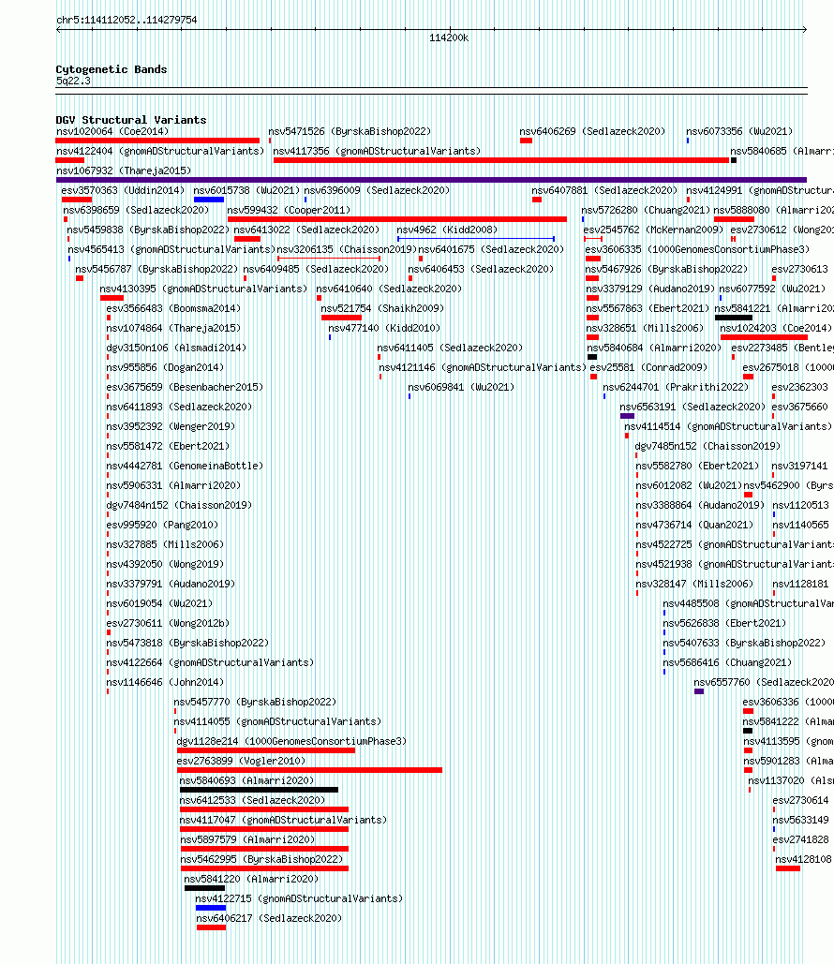
Task: Click red bar of esv2763899 (Vogler2010)
Action: pyautogui.click(x=310, y=770)
